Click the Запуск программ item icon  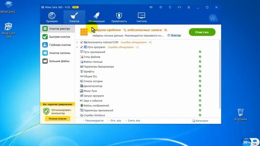(82, 96)
